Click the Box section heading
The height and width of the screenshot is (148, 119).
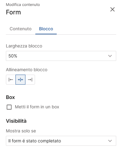point(10,97)
